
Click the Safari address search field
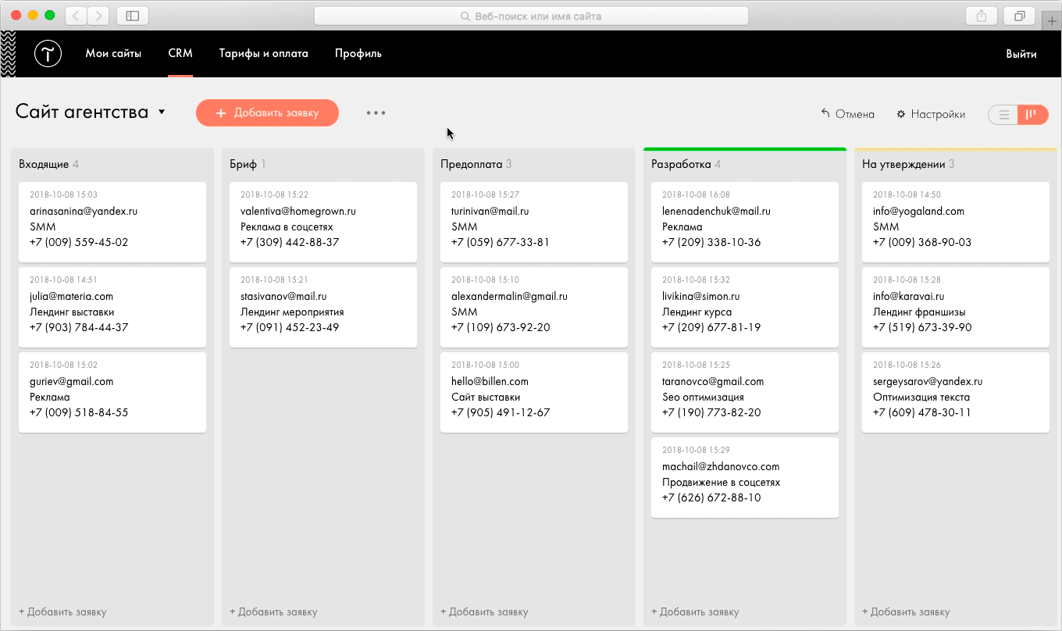(531, 16)
